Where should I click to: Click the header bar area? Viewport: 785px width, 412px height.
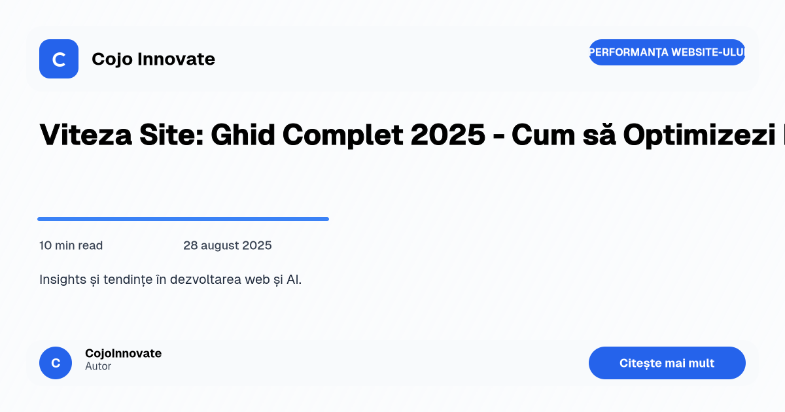(x=392, y=59)
